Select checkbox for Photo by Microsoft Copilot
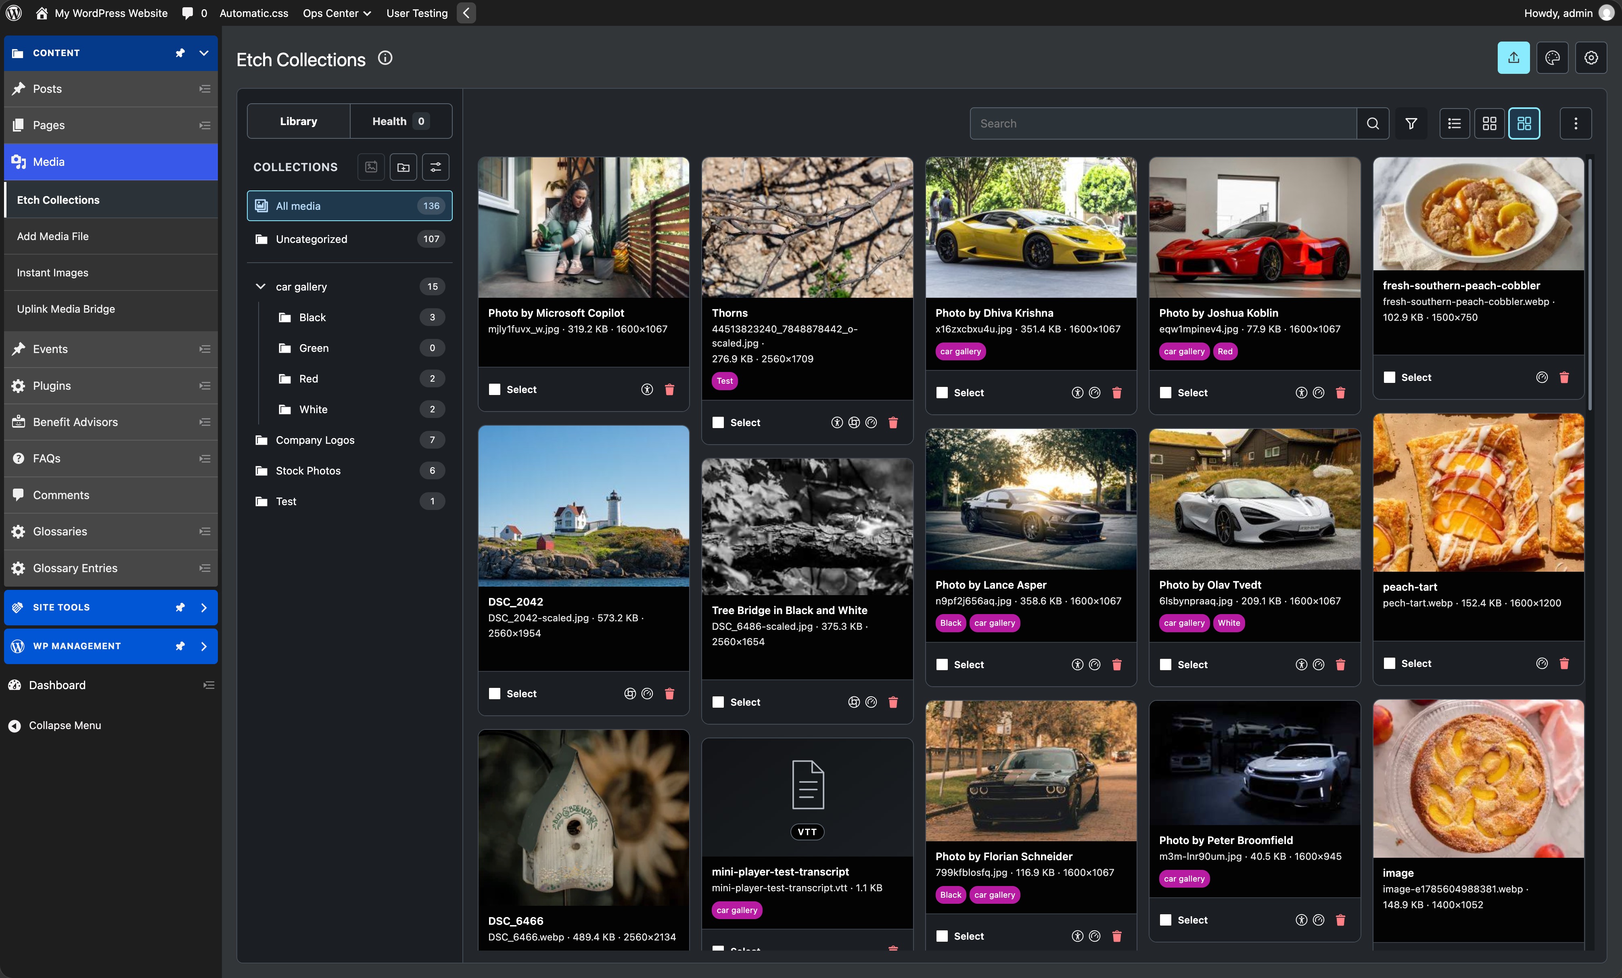 (x=494, y=390)
